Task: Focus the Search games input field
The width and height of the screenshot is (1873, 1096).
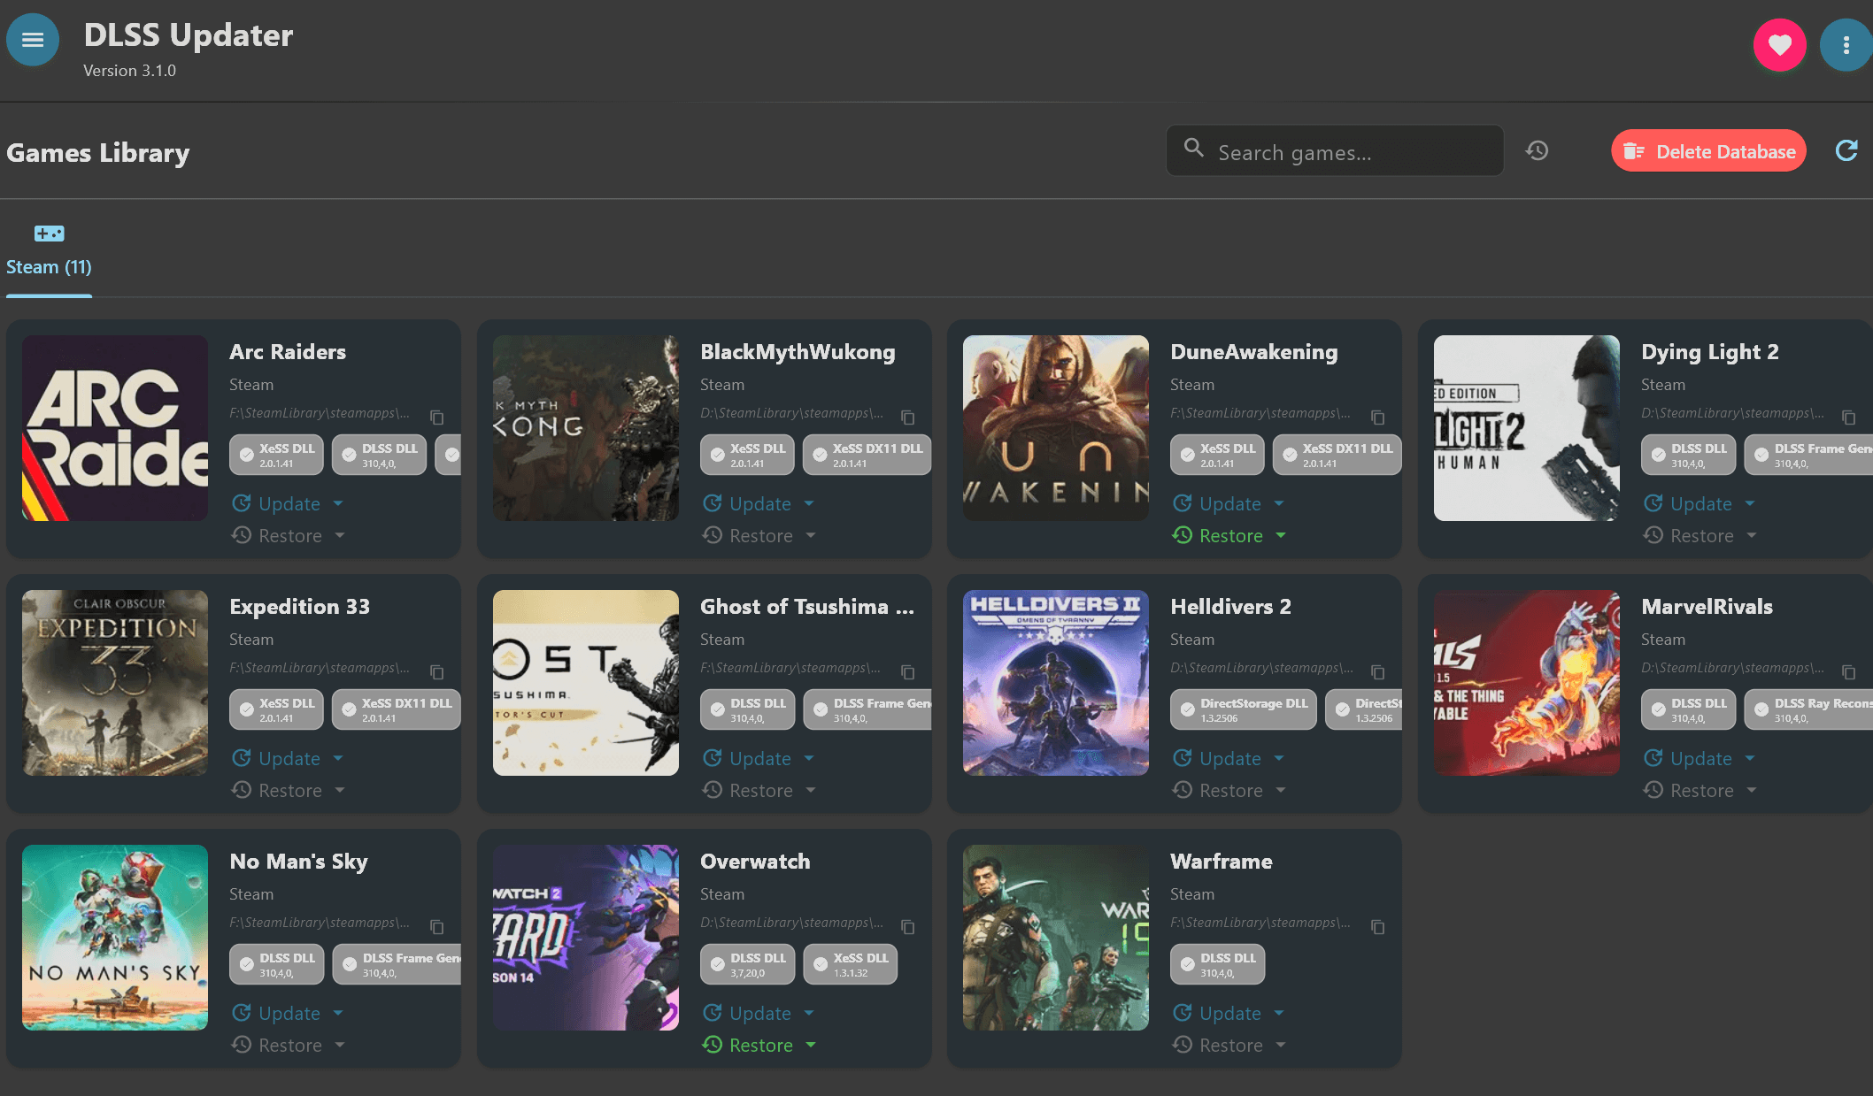Action: (x=1335, y=151)
